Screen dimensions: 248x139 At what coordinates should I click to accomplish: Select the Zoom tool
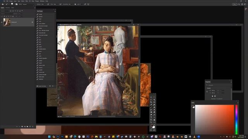coord(151,122)
